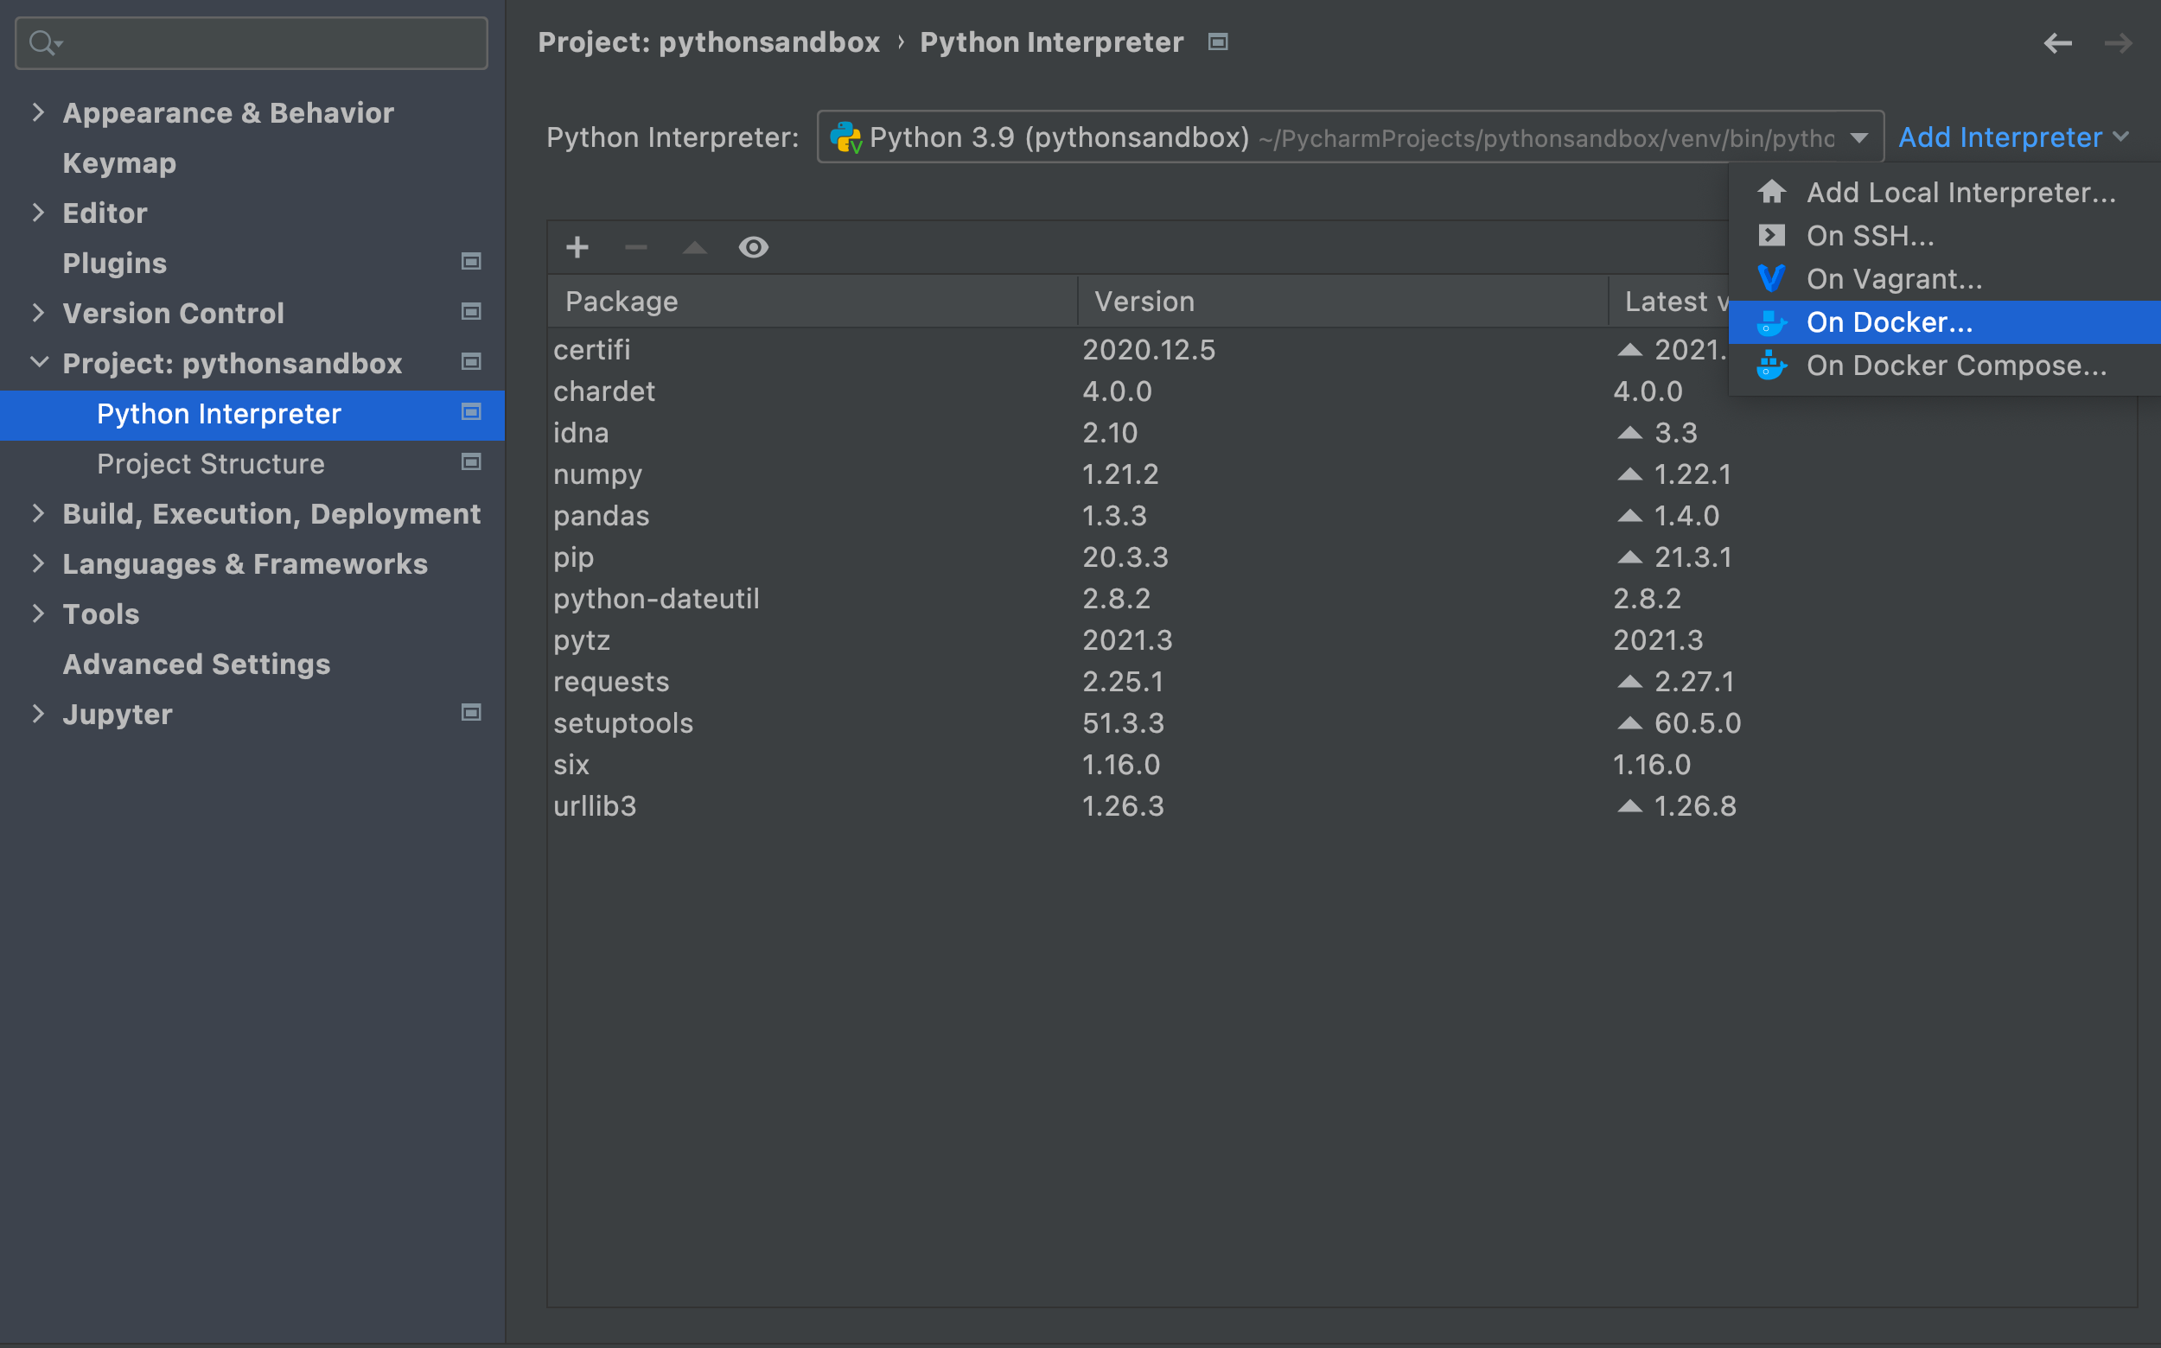Click project icon beside Project: pythonsandbox
Viewport: 2161px width, 1348px height.
click(x=471, y=361)
